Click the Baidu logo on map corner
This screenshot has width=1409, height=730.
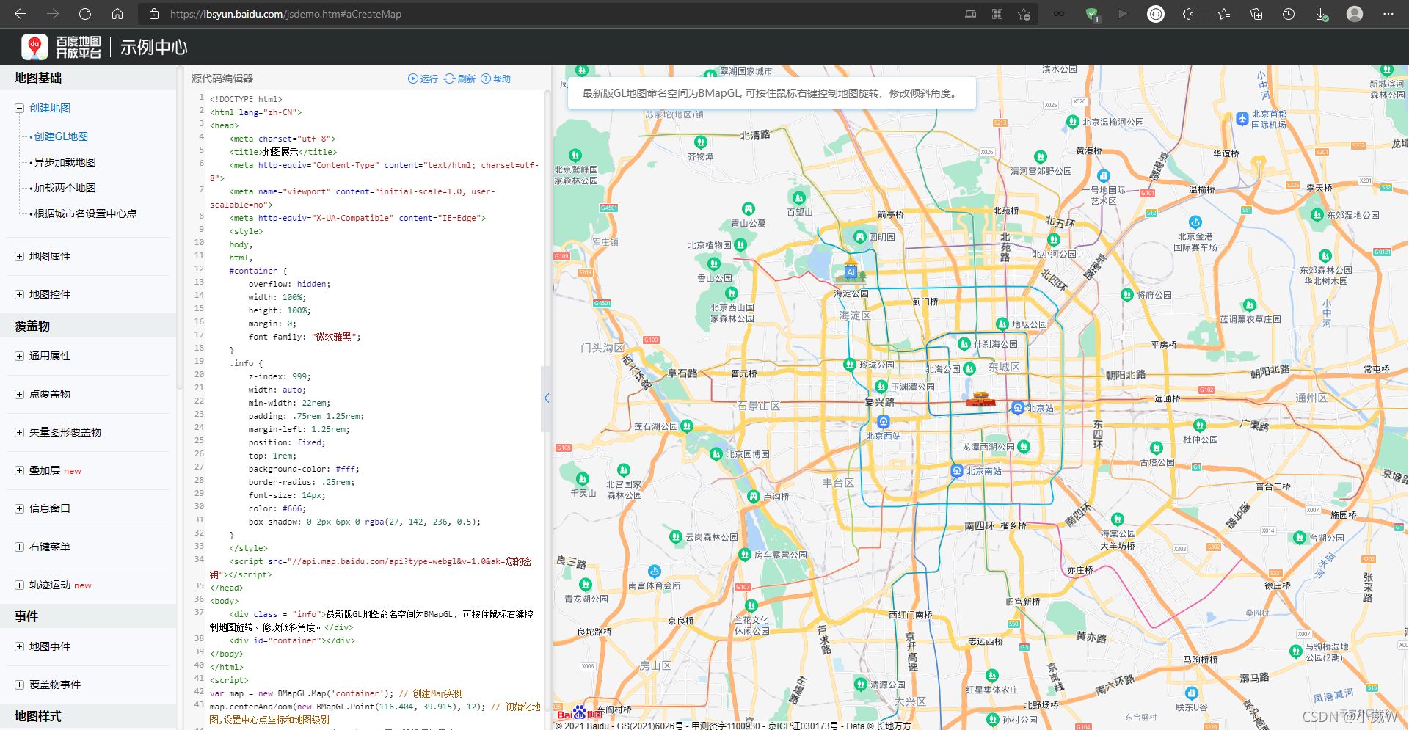coord(580,713)
